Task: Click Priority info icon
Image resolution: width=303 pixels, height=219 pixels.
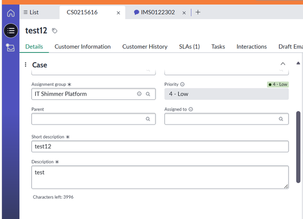Action: point(182,84)
